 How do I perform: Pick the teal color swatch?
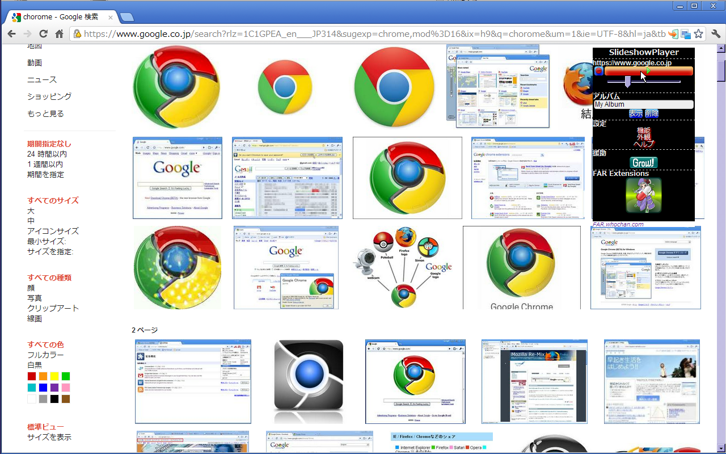(32, 388)
